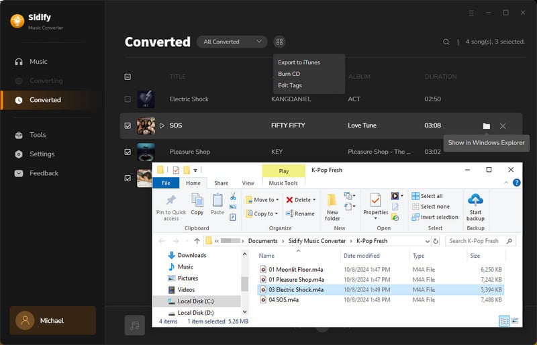Open Explorer help question mark
This screenshot has width=537, height=345.
516,183
